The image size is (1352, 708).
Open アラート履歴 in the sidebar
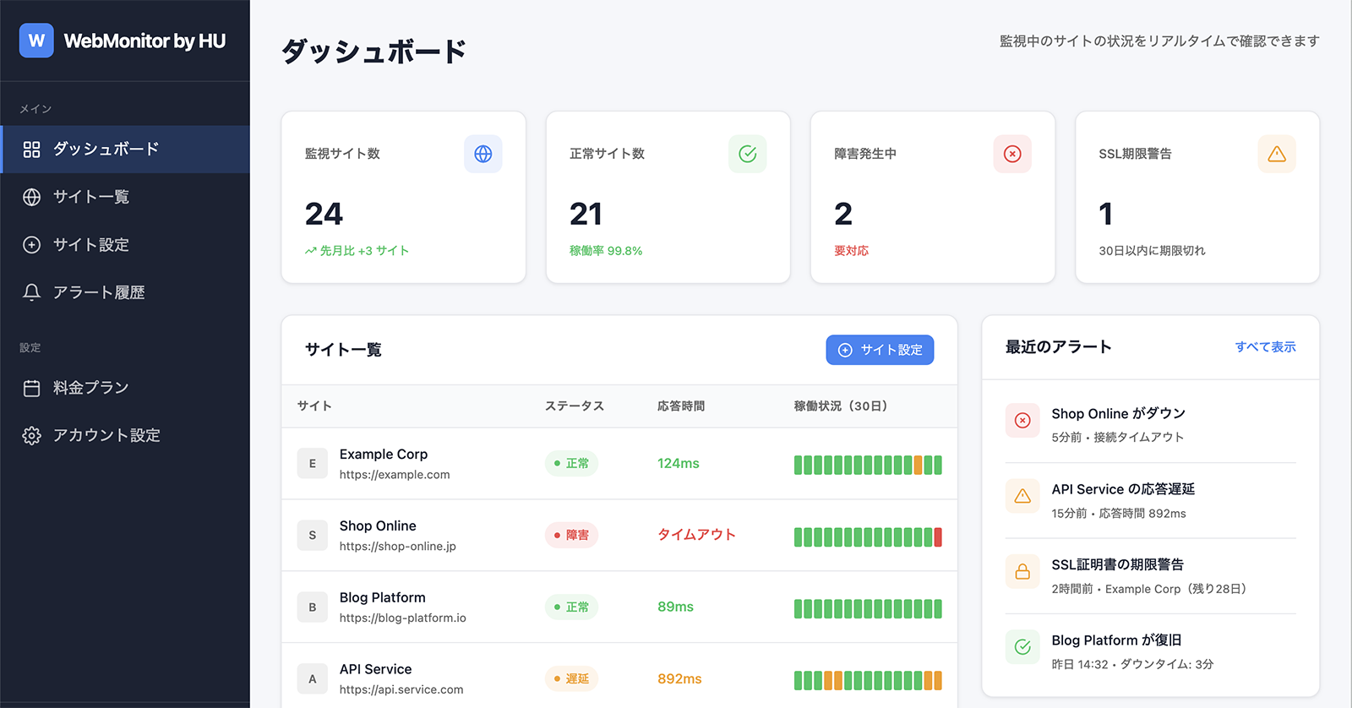125,292
